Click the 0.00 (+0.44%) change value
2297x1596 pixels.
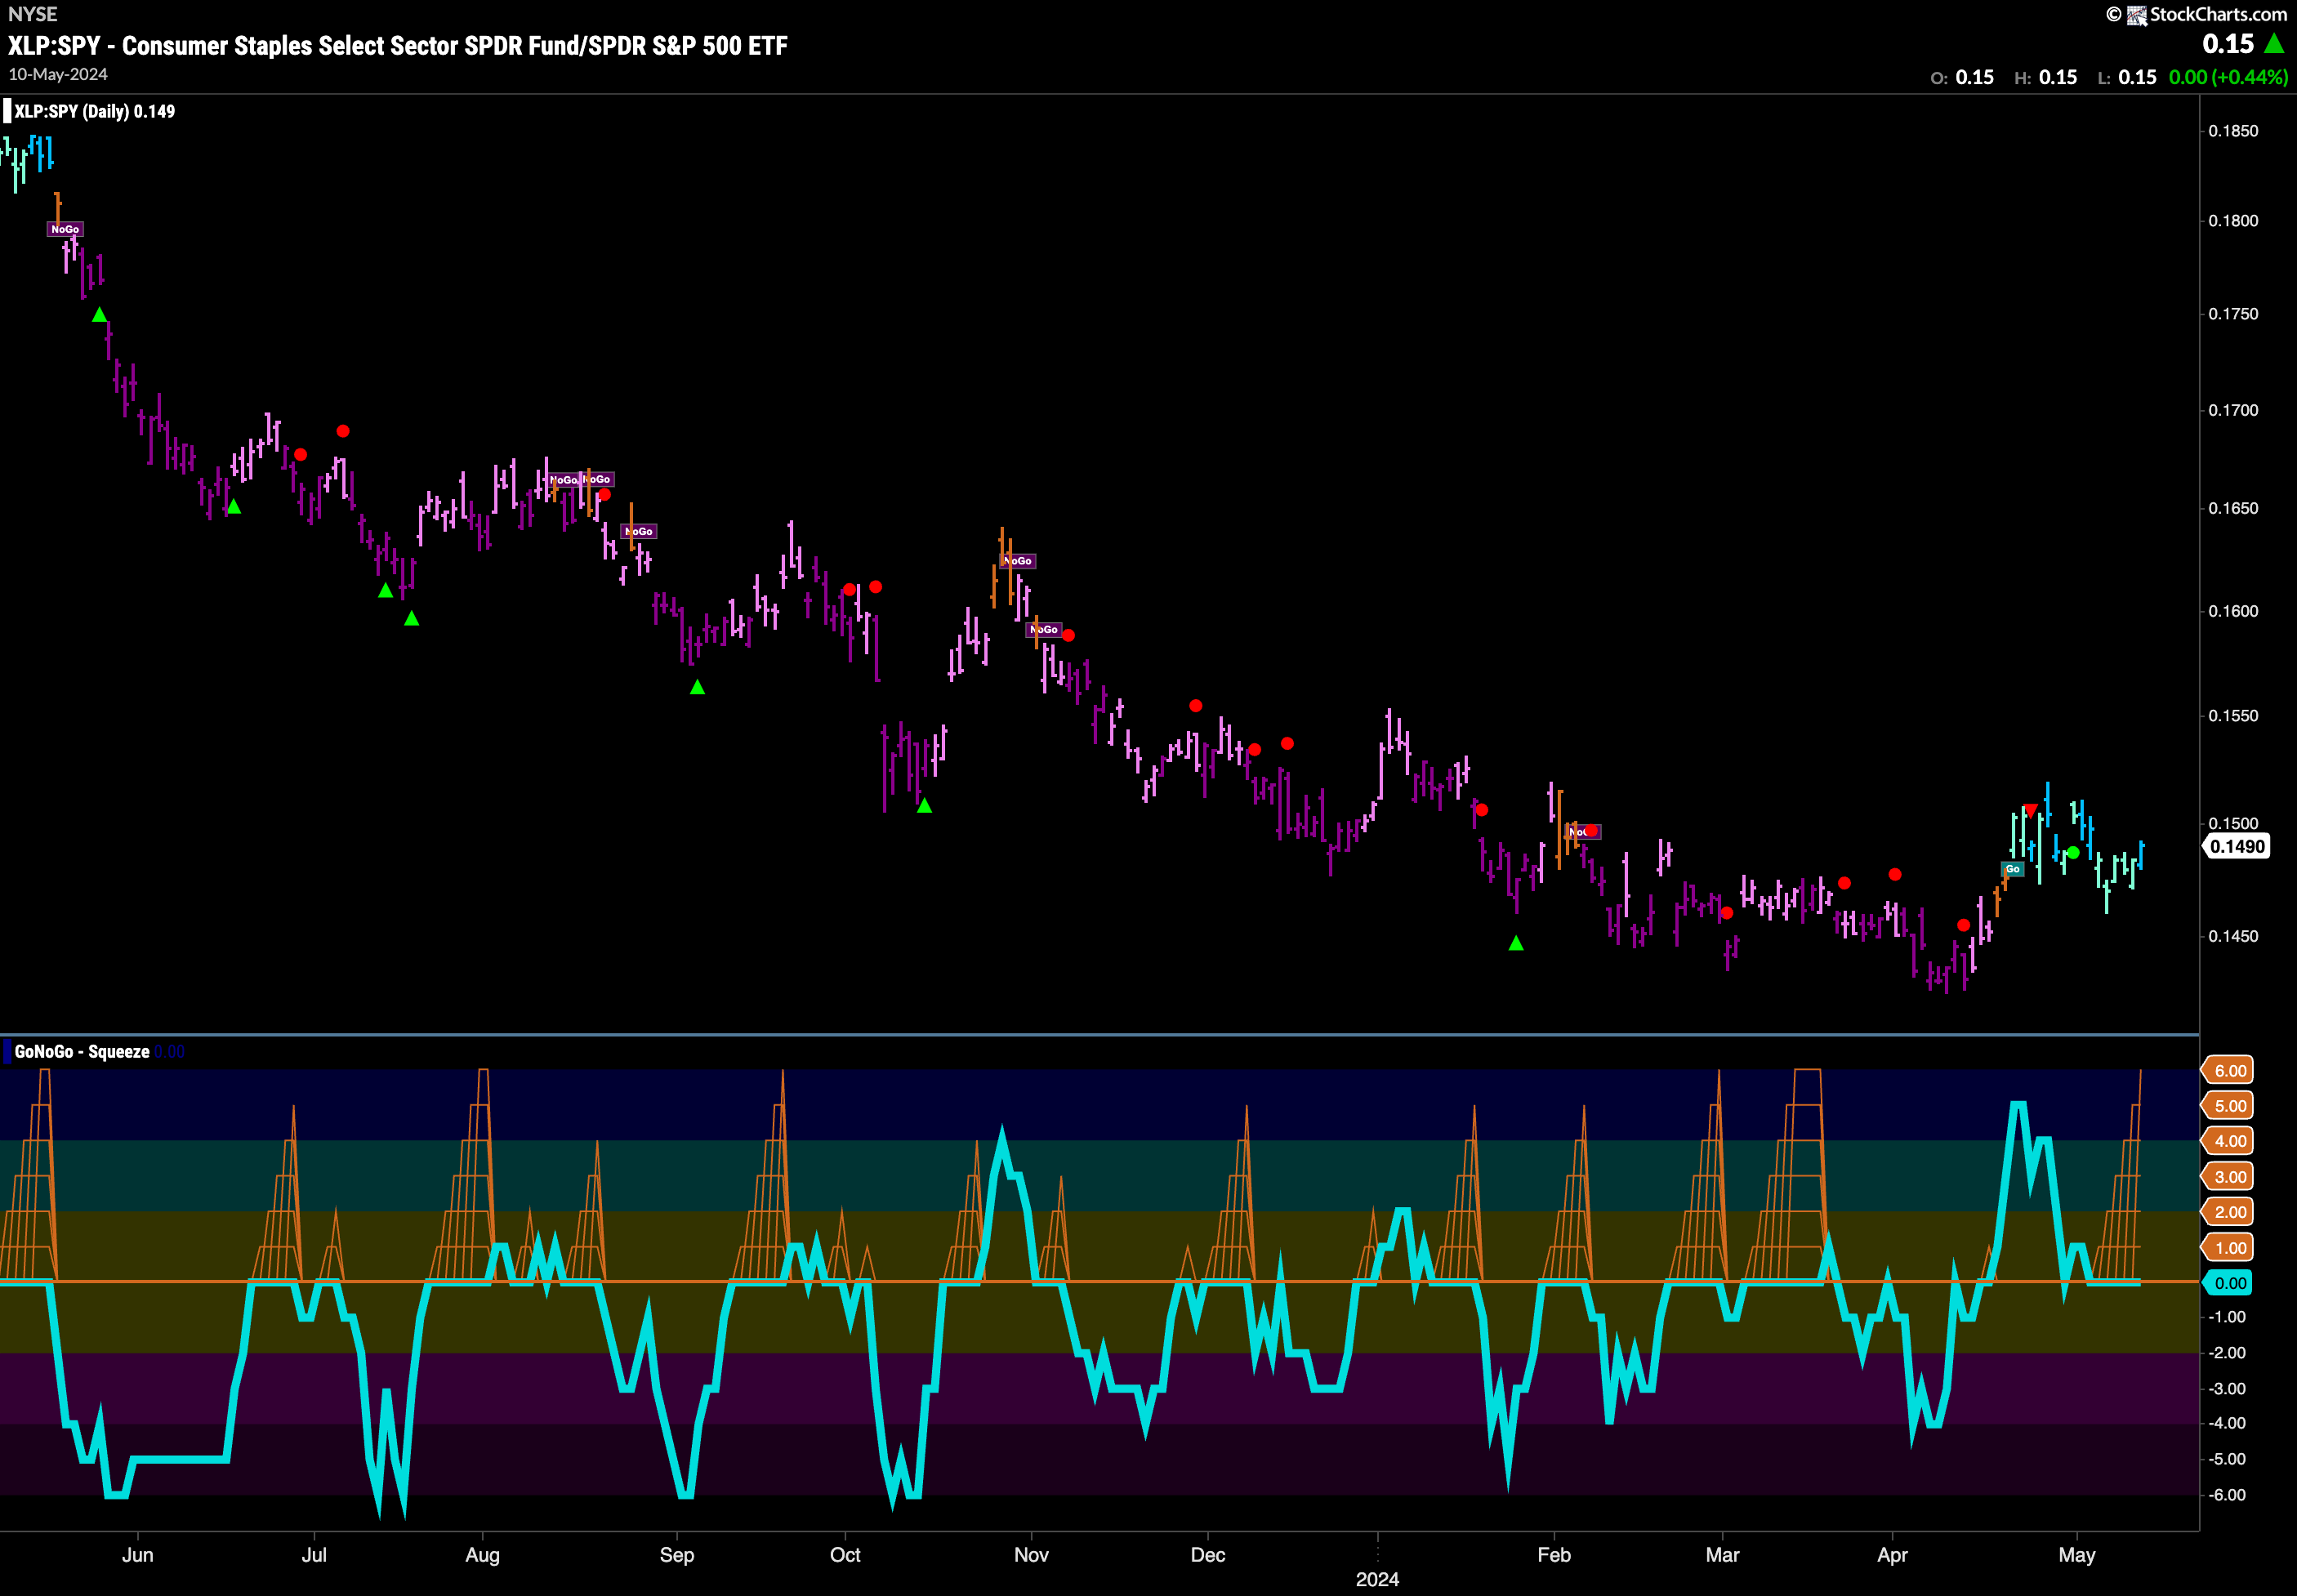2228,77
